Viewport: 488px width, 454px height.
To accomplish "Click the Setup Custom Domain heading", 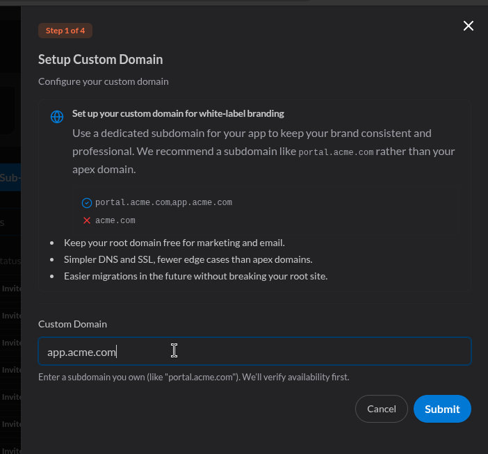I will pyautogui.click(x=100, y=60).
